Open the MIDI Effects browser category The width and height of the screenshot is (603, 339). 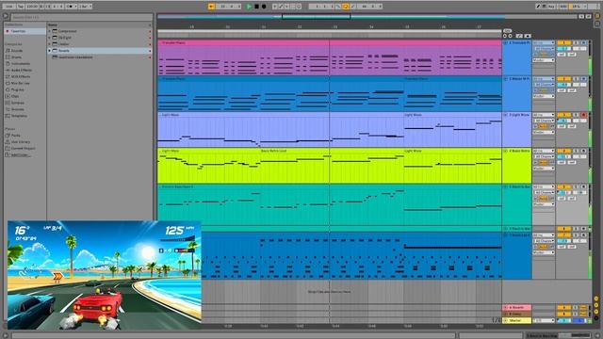click(21, 76)
